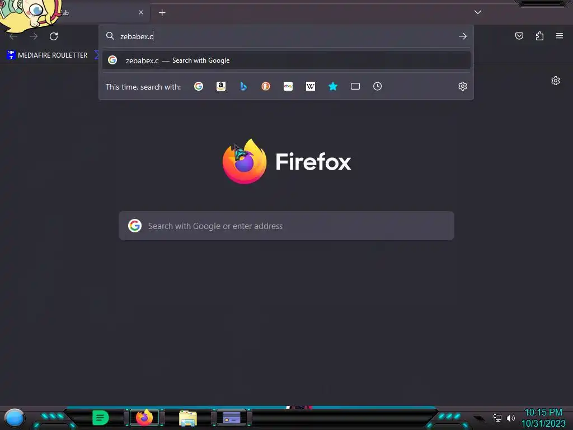This screenshot has height=430, width=573.
Task: Open the Start orb on the taskbar
Action: click(14, 418)
